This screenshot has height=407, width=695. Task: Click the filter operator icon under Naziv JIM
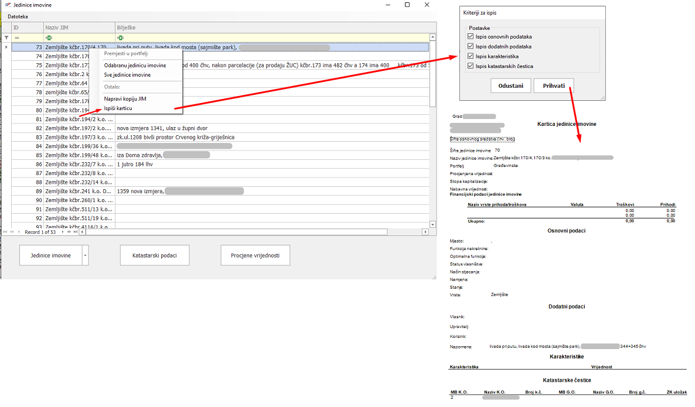(49, 37)
